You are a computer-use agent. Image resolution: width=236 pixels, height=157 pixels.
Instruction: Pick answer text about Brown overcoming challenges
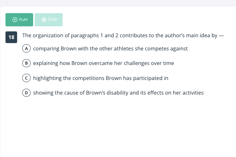[x=103, y=63]
